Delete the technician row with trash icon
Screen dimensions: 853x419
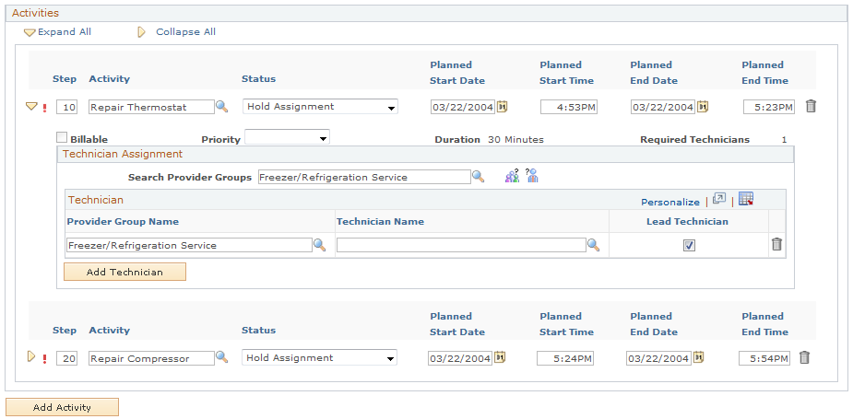click(x=776, y=244)
